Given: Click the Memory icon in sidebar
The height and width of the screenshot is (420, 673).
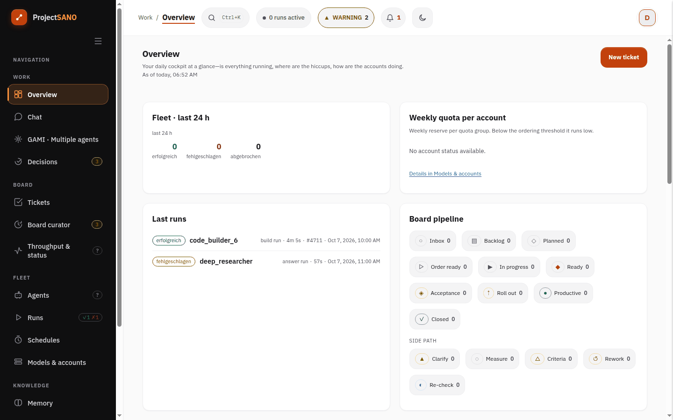Looking at the screenshot, I should tap(18, 403).
